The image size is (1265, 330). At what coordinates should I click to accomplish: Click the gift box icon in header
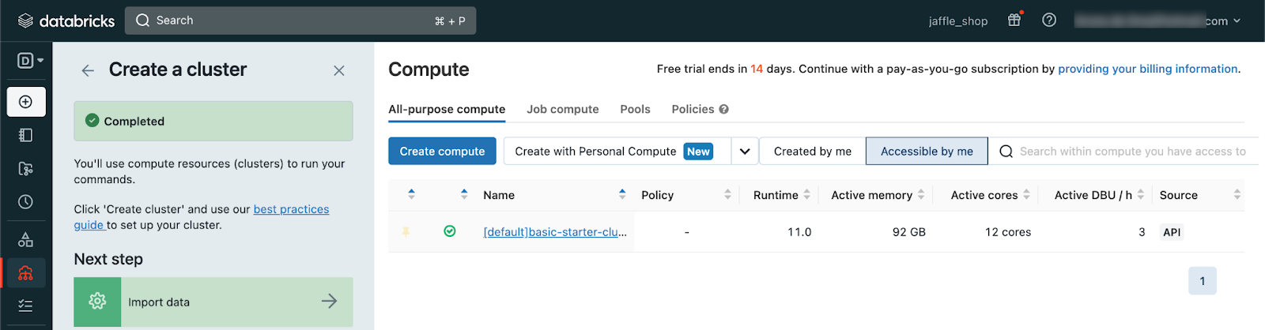1014,21
